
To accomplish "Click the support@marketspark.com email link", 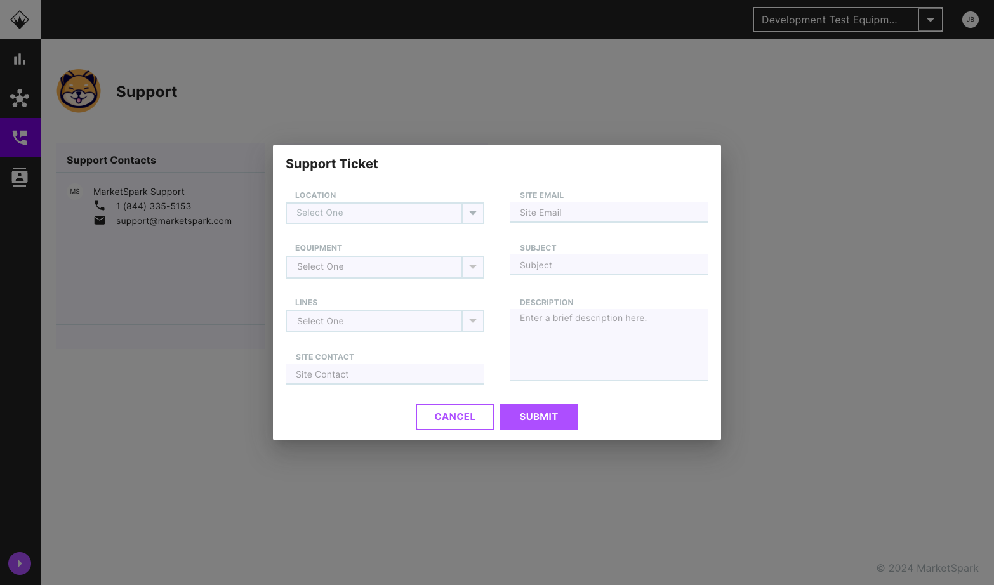I will [173, 220].
